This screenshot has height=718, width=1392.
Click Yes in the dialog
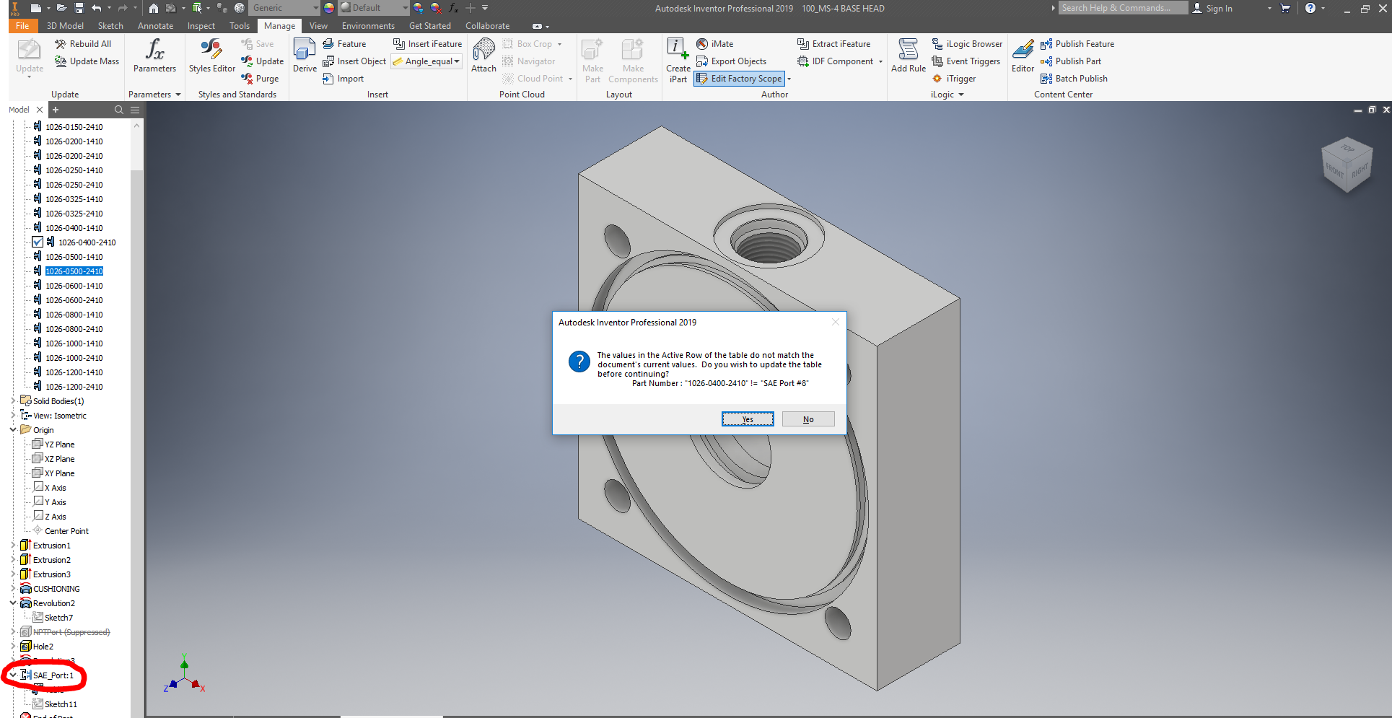click(x=748, y=419)
